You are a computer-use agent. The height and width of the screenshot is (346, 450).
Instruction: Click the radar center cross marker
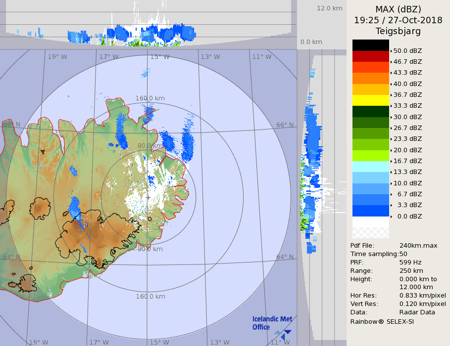tap(149, 197)
